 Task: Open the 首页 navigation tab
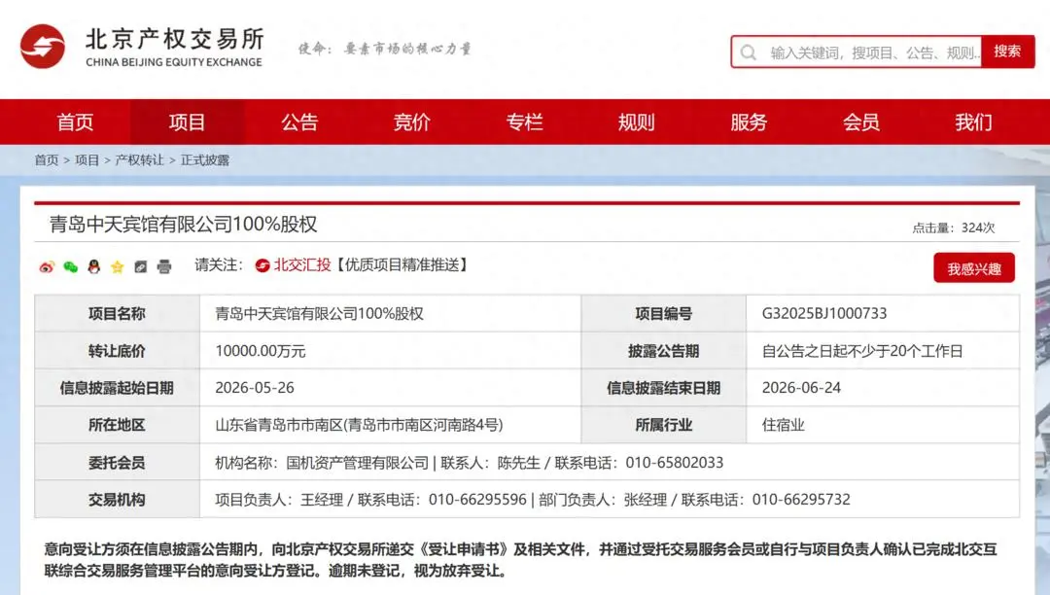coord(75,122)
